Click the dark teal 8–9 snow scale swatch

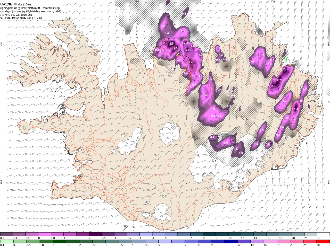(x=209, y=234)
